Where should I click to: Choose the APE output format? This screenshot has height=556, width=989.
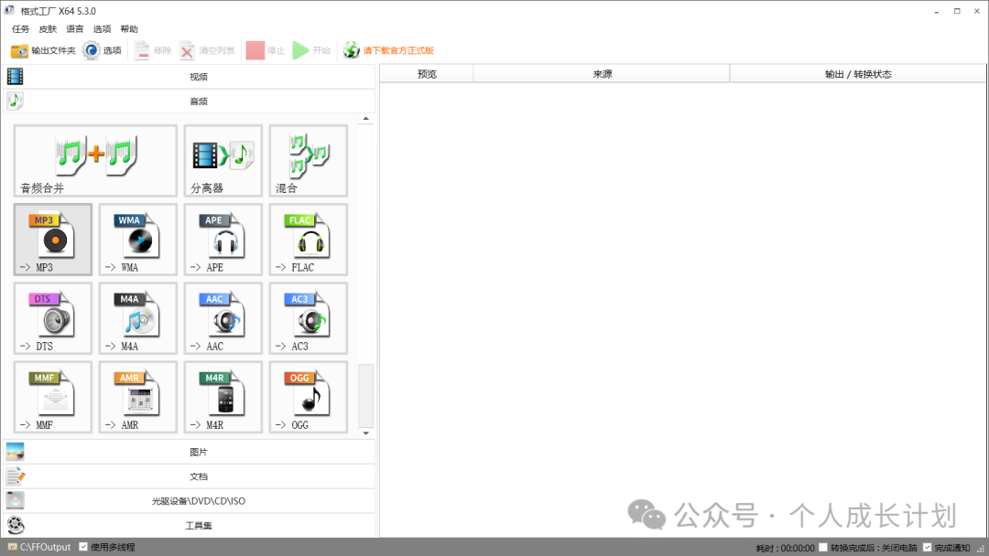(223, 240)
